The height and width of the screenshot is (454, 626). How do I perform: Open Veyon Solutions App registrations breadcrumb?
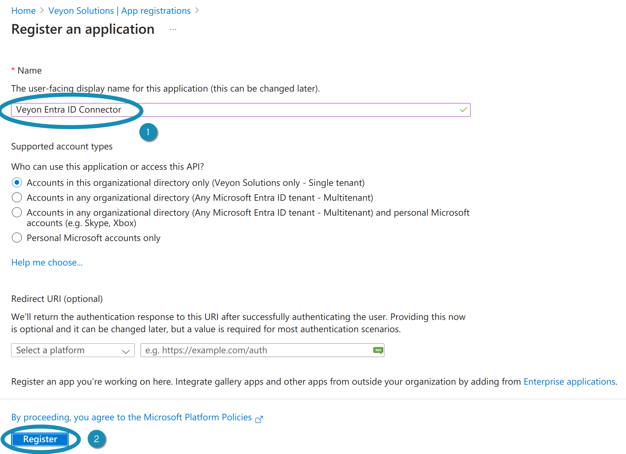click(x=119, y=11)
